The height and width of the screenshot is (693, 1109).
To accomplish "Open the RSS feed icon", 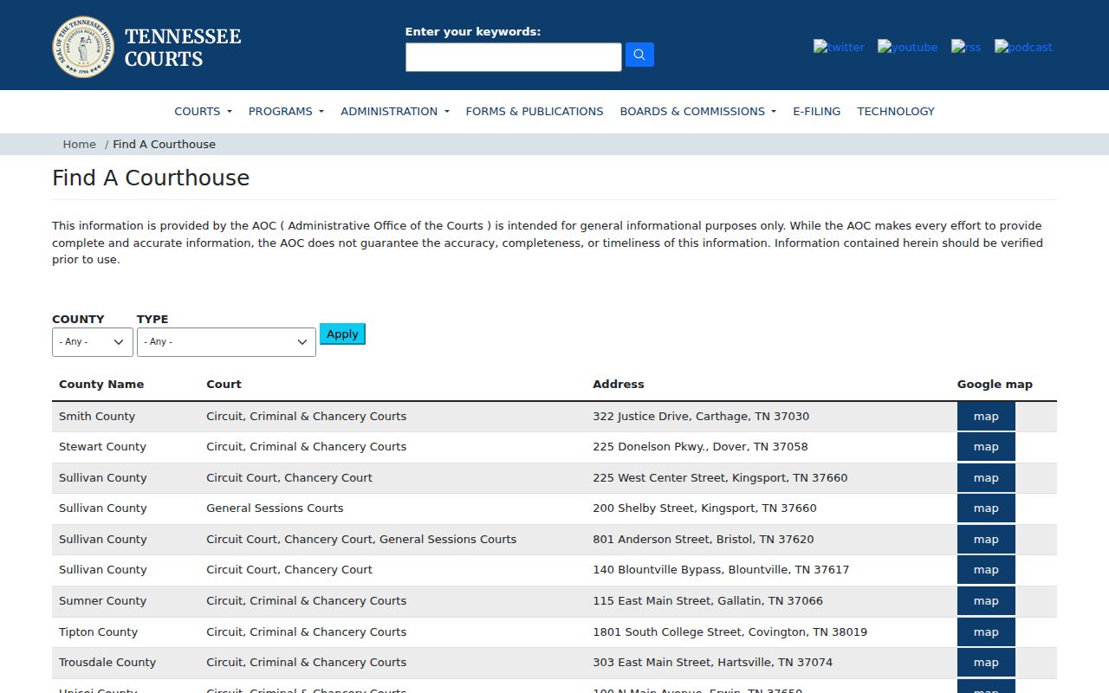I will pyautogui.click(x=966, y=47).
